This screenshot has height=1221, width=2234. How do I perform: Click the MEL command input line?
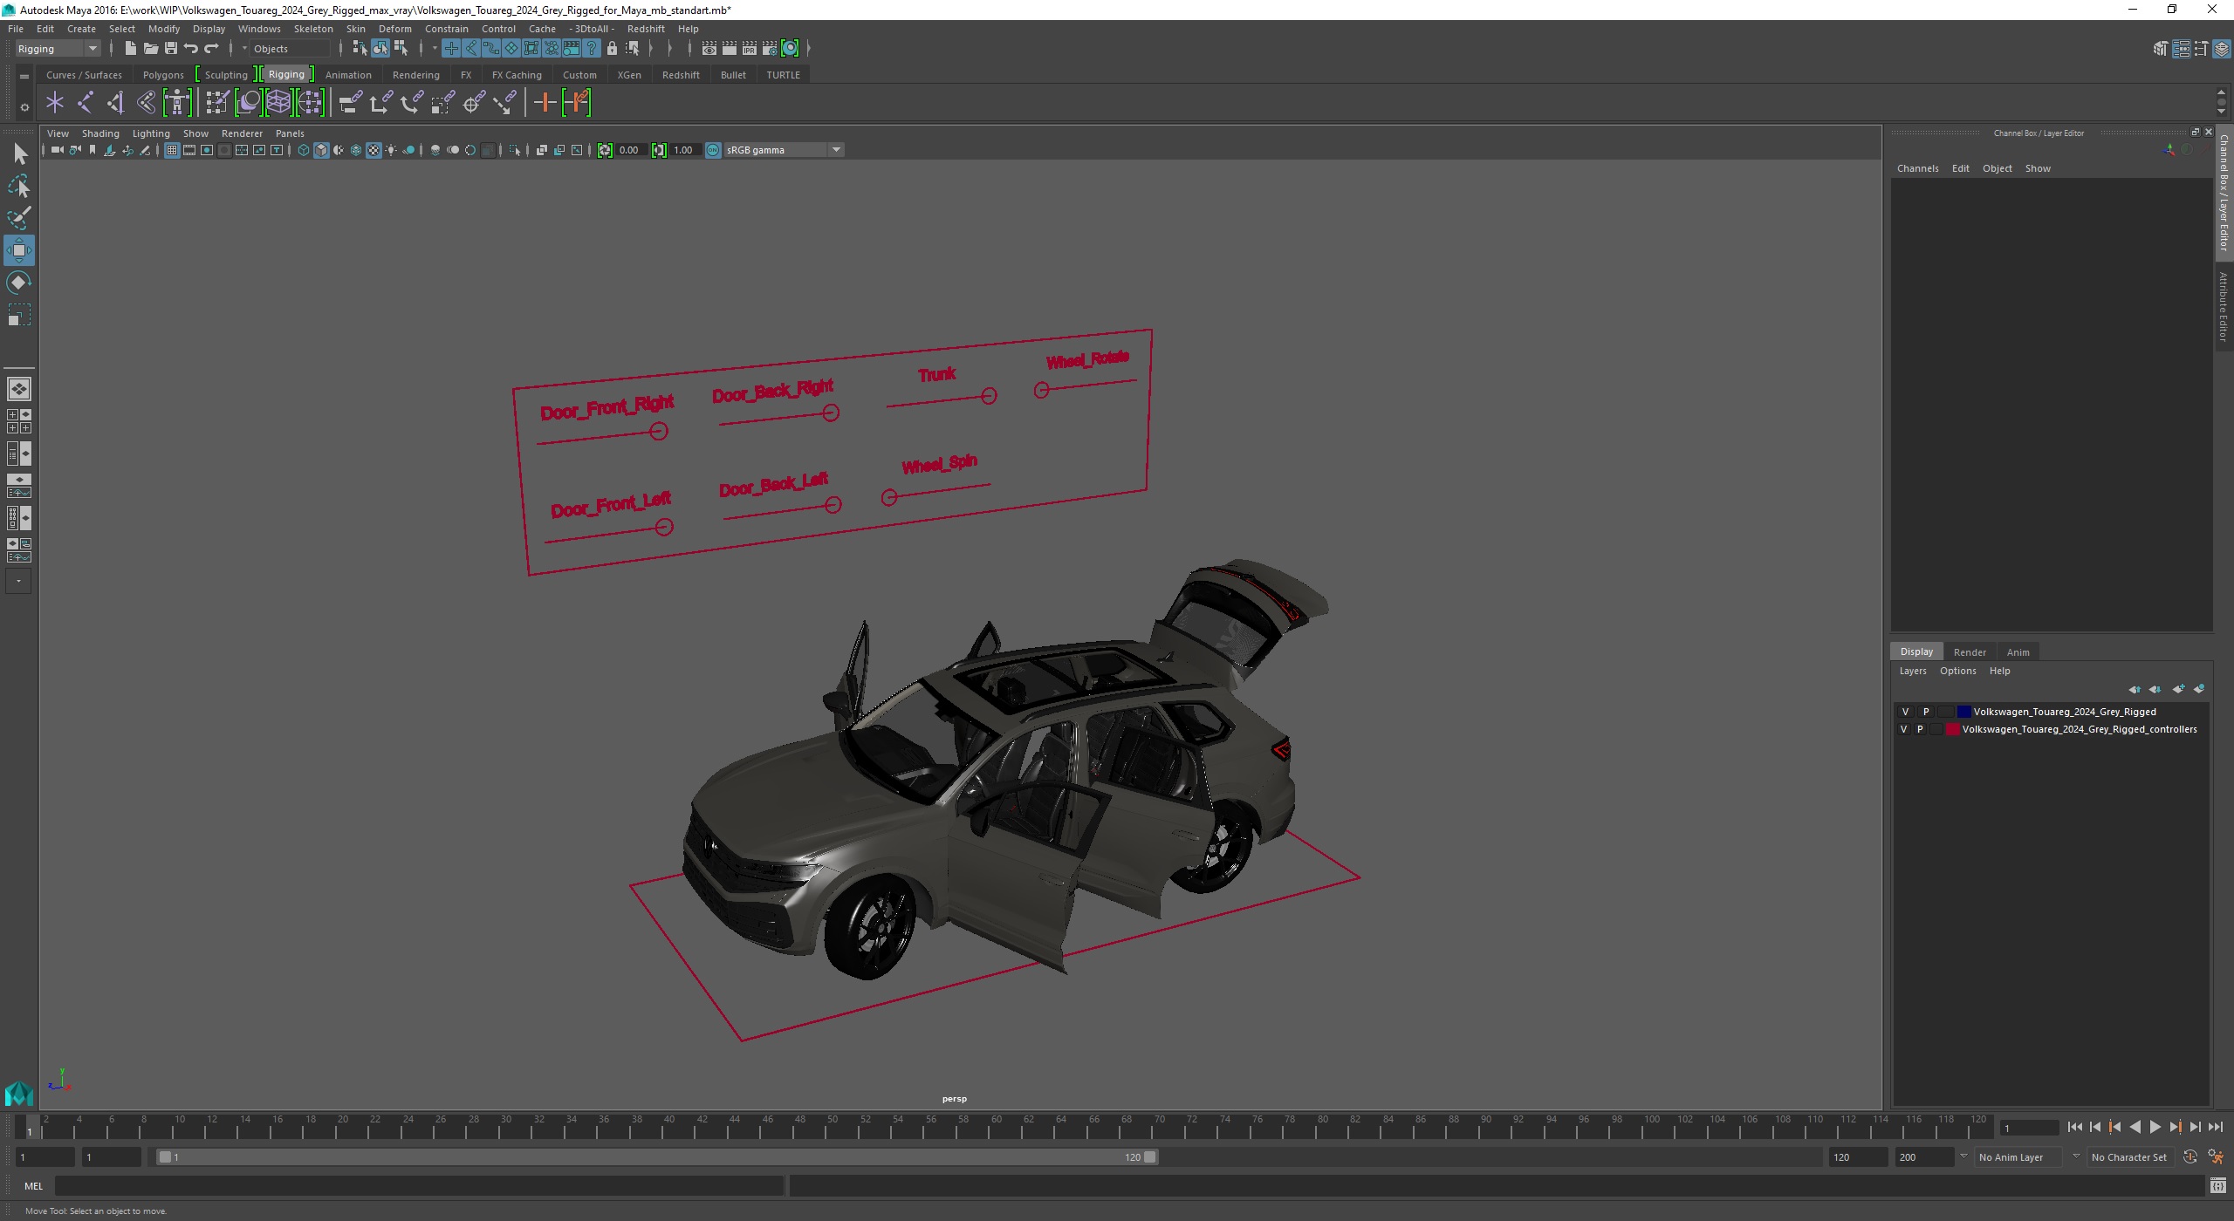pos(419,1186)
